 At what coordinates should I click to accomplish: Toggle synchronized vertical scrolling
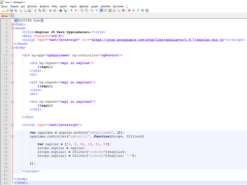coord(81,10)
